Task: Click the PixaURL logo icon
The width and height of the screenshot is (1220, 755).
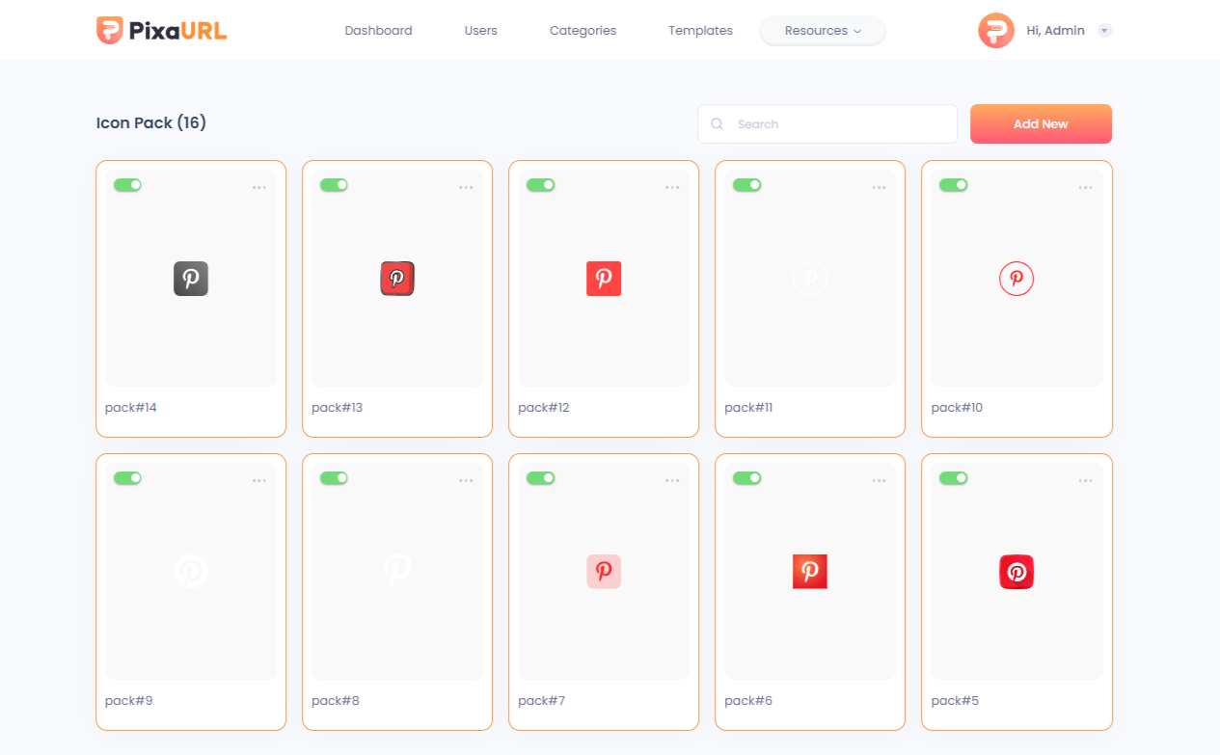Action: [110, 30]
